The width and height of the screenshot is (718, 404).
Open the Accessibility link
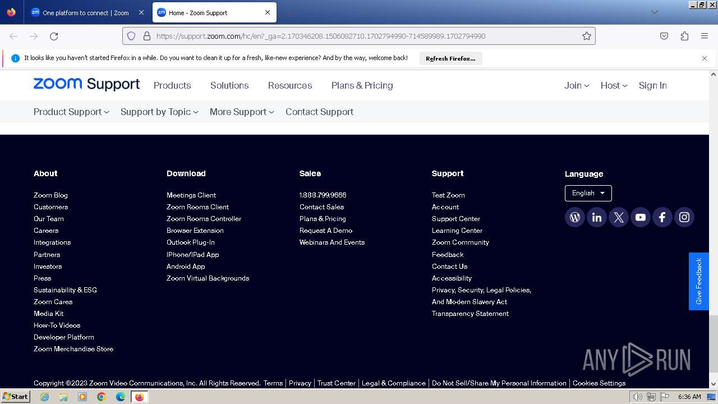click(x=452, y=278)
